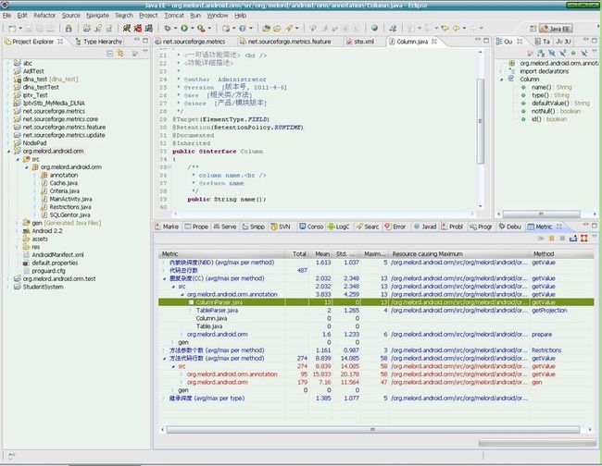Click the export XML icon in Metrics view

[x=573, y=239]
